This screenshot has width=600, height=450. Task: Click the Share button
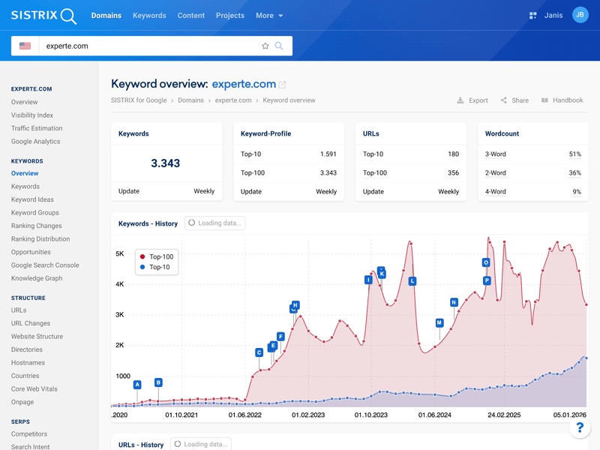click(x=515, y=100)
